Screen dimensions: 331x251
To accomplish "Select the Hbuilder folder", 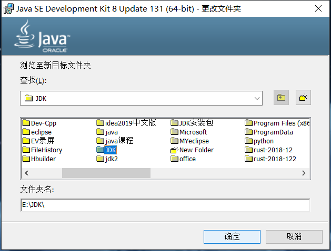I will tap(39, 159).
